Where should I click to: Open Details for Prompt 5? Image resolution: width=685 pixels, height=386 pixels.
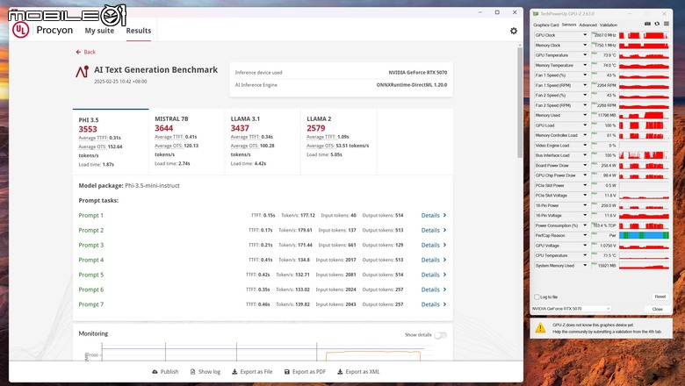coord(433,275)
